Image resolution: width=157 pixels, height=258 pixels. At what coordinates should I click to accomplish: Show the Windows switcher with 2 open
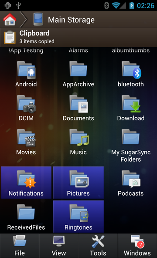click(x=137, y=246)
